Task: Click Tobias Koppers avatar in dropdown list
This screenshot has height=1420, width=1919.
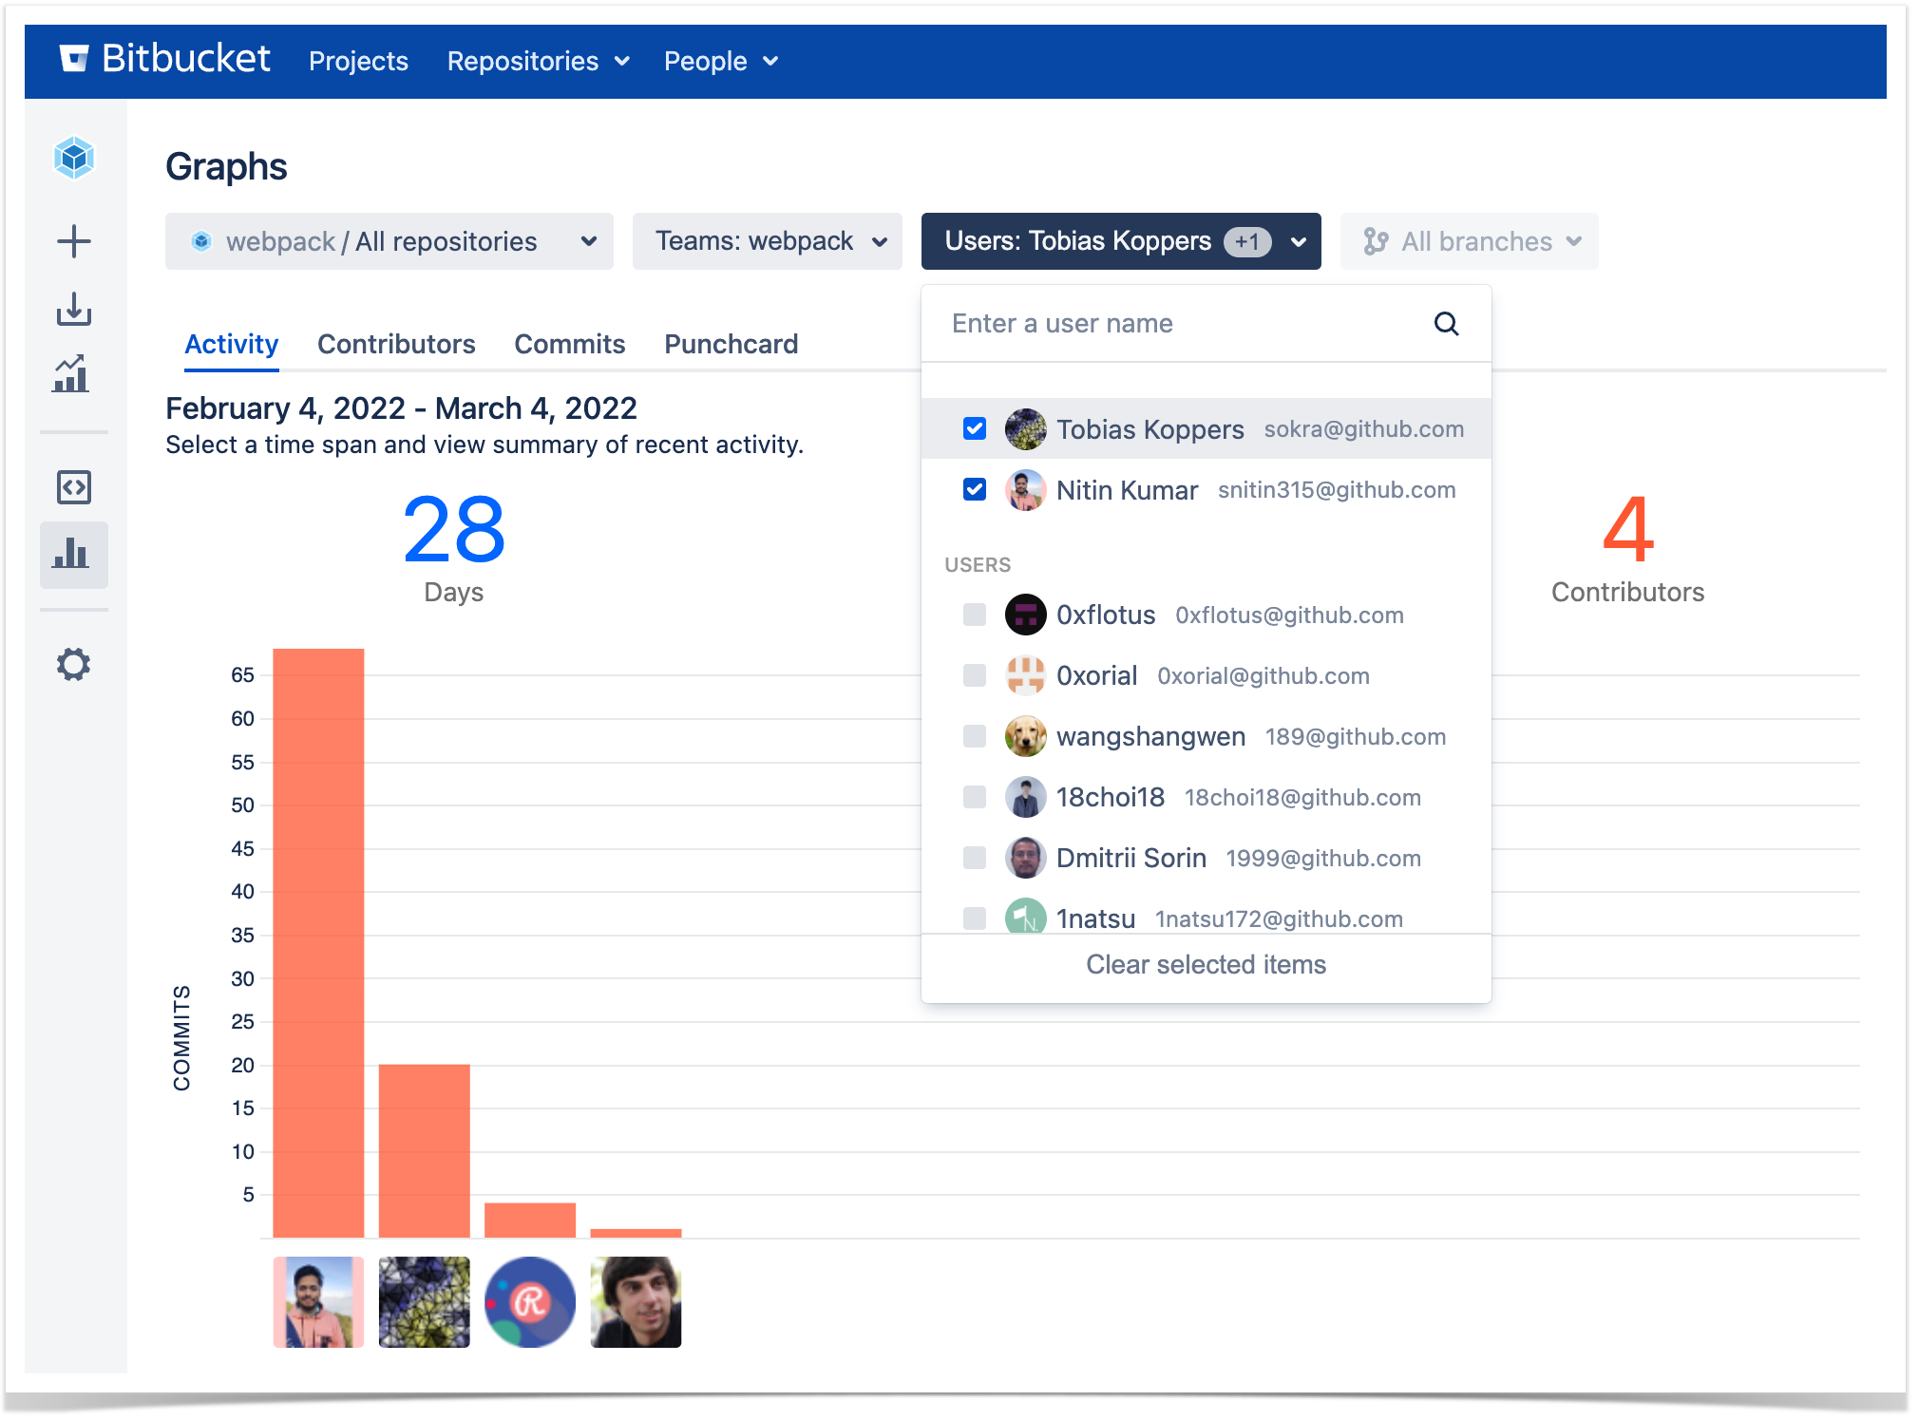Action: click(1026, 429)
